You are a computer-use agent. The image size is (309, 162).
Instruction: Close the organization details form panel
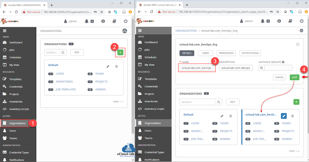click(298, 44)
